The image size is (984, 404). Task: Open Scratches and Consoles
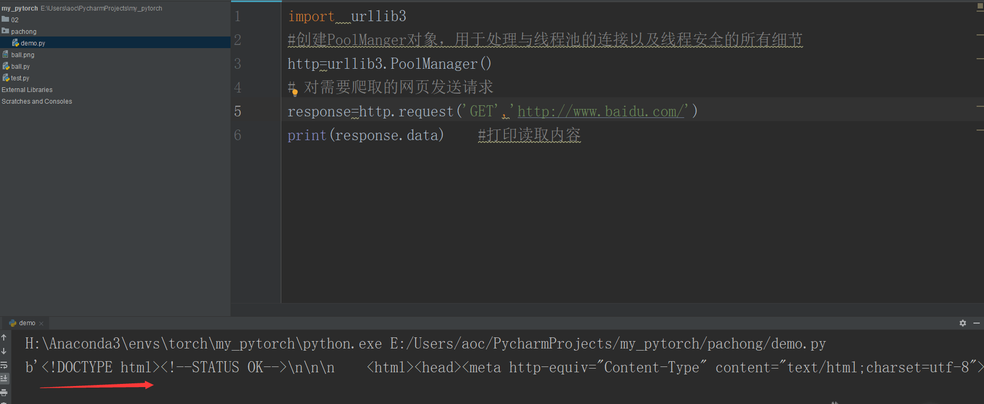point(37,101)
